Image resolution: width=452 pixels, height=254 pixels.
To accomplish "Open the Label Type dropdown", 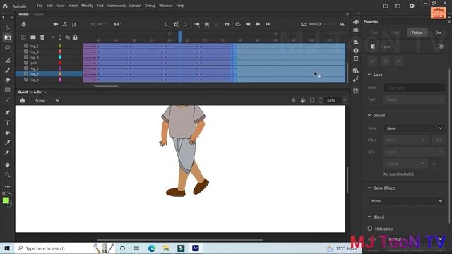I will click(x=415, y=99).
